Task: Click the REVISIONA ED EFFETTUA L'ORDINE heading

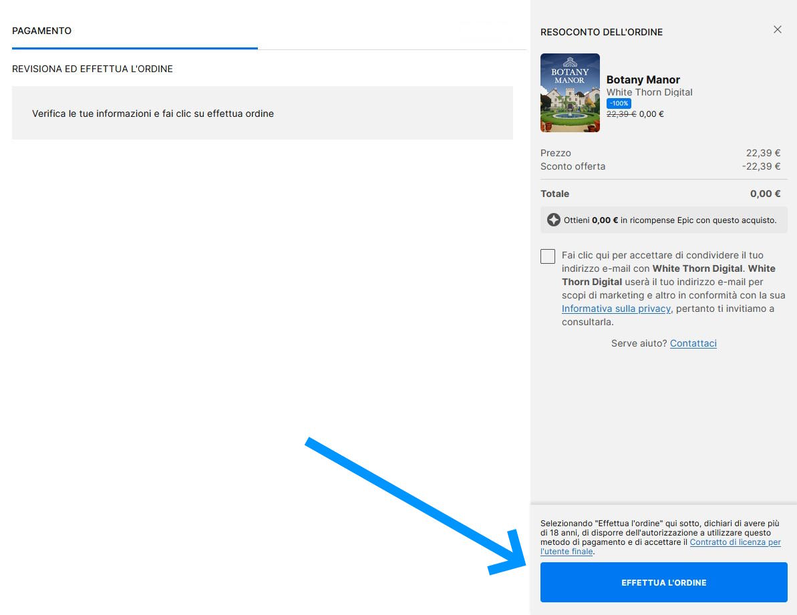Action: click(92, 69)
